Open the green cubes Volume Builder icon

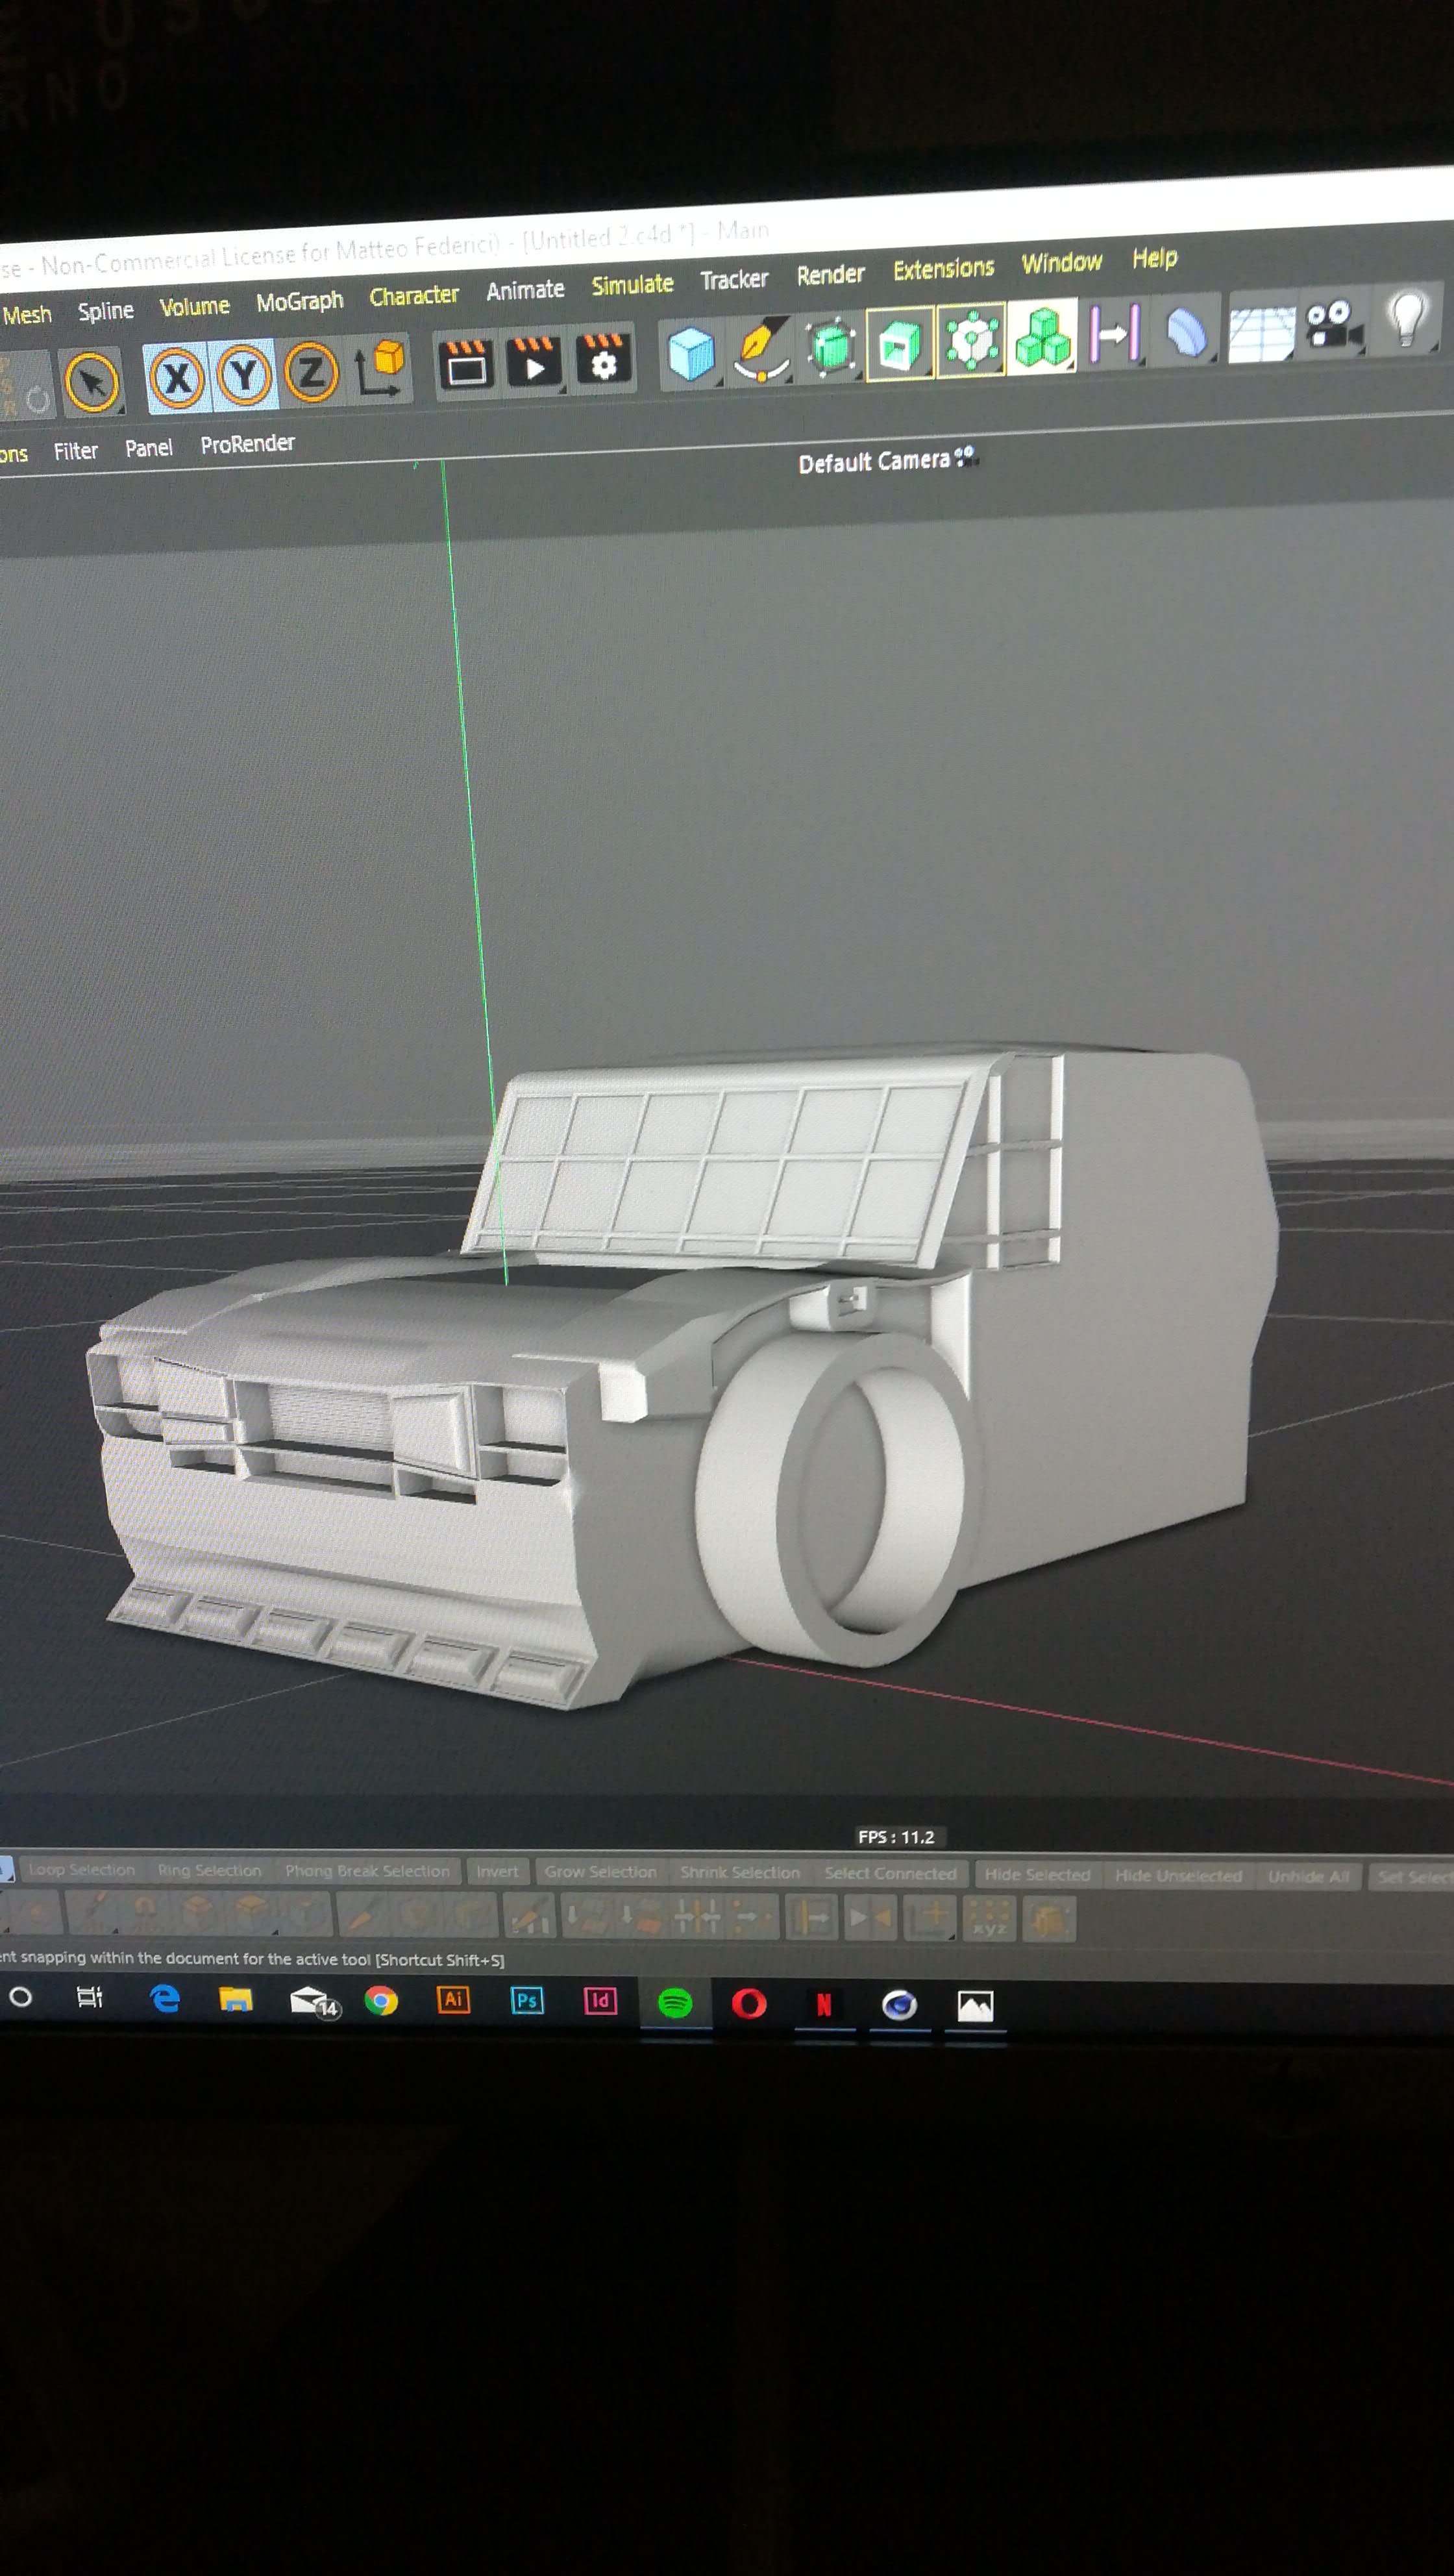1042,336
